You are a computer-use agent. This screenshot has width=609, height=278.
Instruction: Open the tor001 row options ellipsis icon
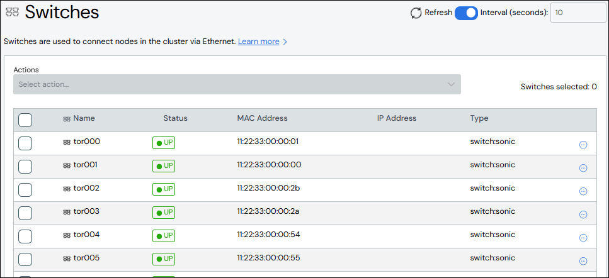(583, 168)
